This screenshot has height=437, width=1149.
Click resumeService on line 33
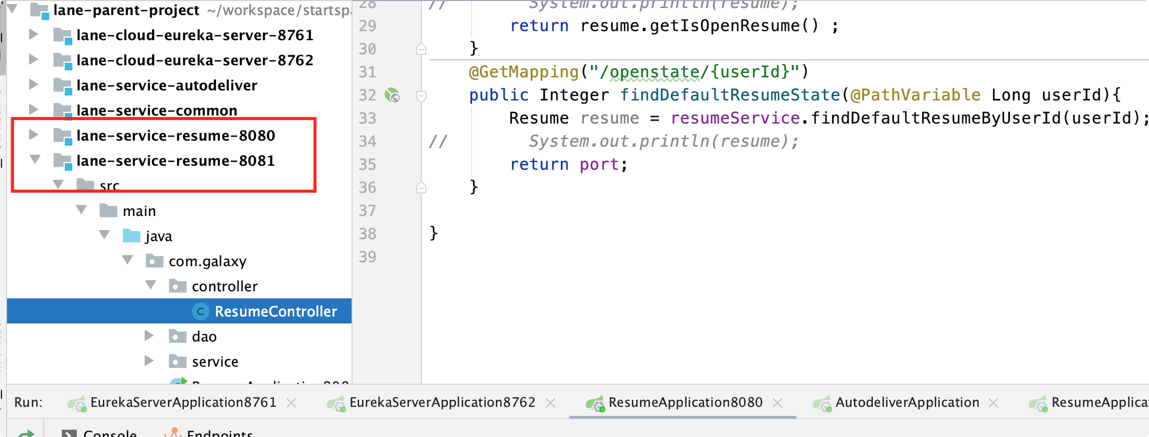tap(735, 118)
